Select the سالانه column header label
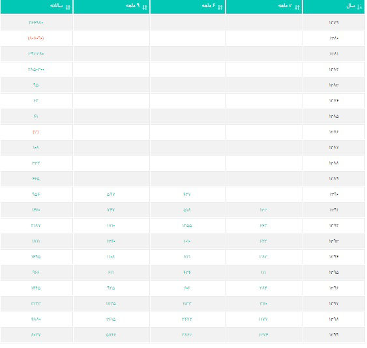 pos(57,6)
